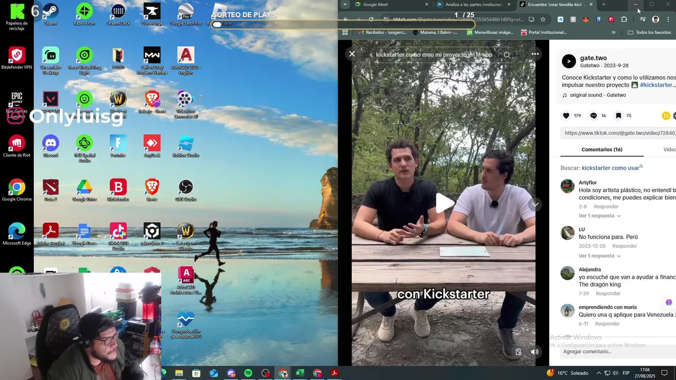The height and width of the screenshot is (380, 676).
Task: Open Chrome's three-dot menu
Action: 668,20
